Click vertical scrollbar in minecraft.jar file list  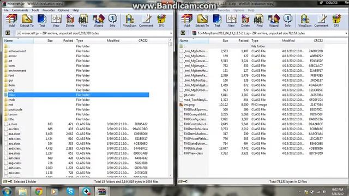pos(170,108)
